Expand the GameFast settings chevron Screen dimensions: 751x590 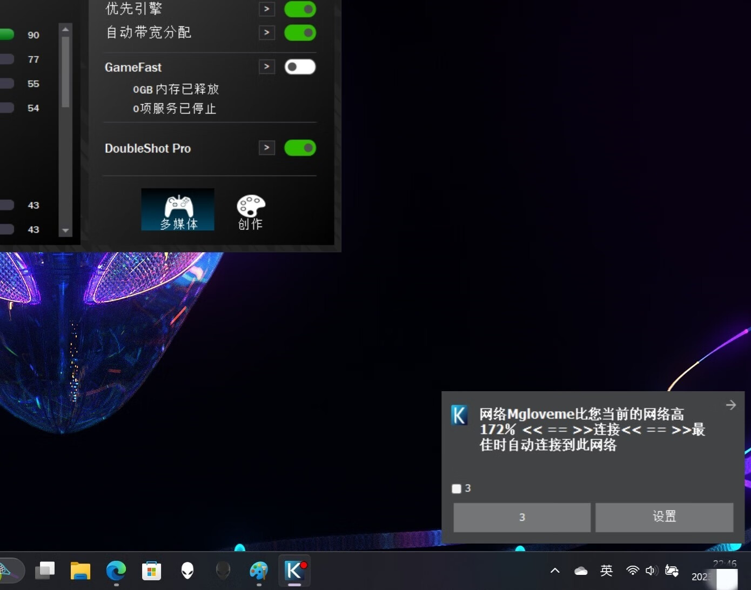(x=266, y=66)
